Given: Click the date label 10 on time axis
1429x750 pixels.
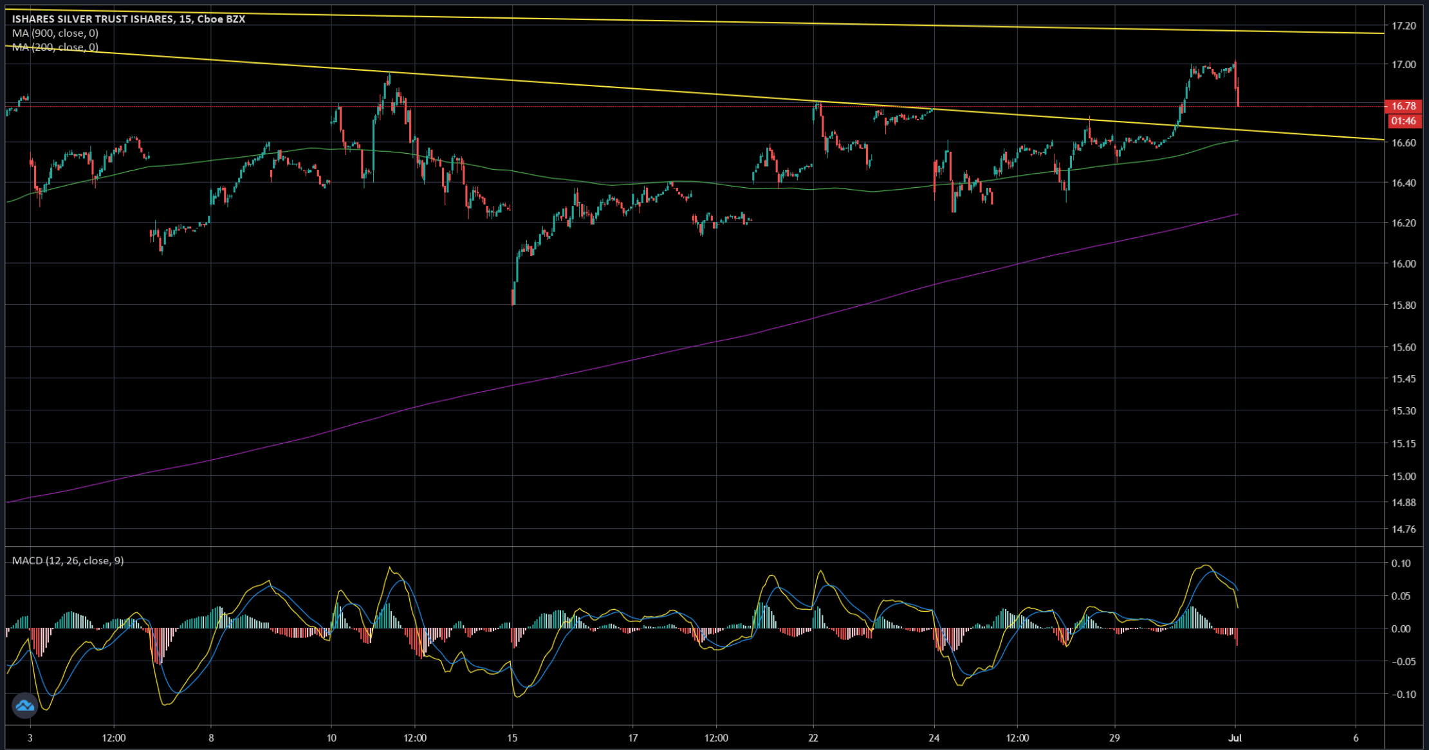Looking at the screenshot, I should click(x=331, y=738).
